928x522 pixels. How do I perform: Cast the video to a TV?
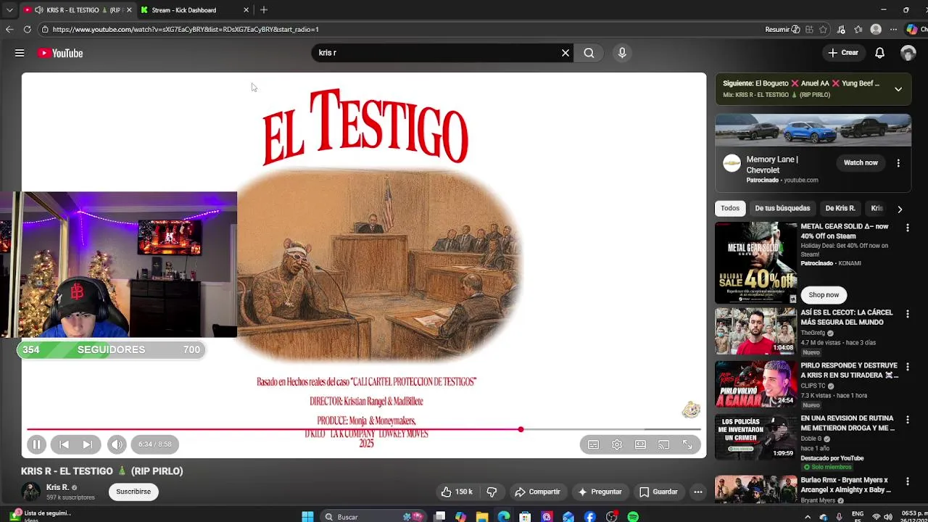pos(663,444)
